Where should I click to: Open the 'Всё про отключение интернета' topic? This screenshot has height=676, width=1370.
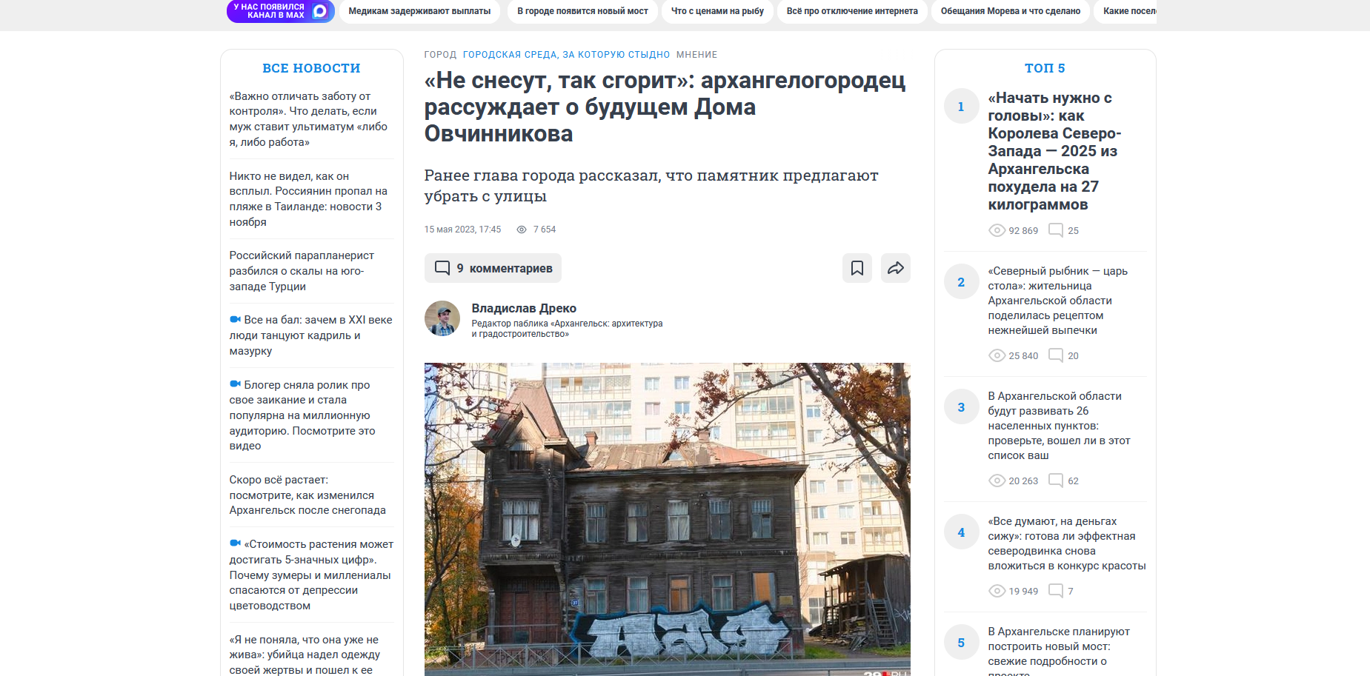click(x=852, y=11)
